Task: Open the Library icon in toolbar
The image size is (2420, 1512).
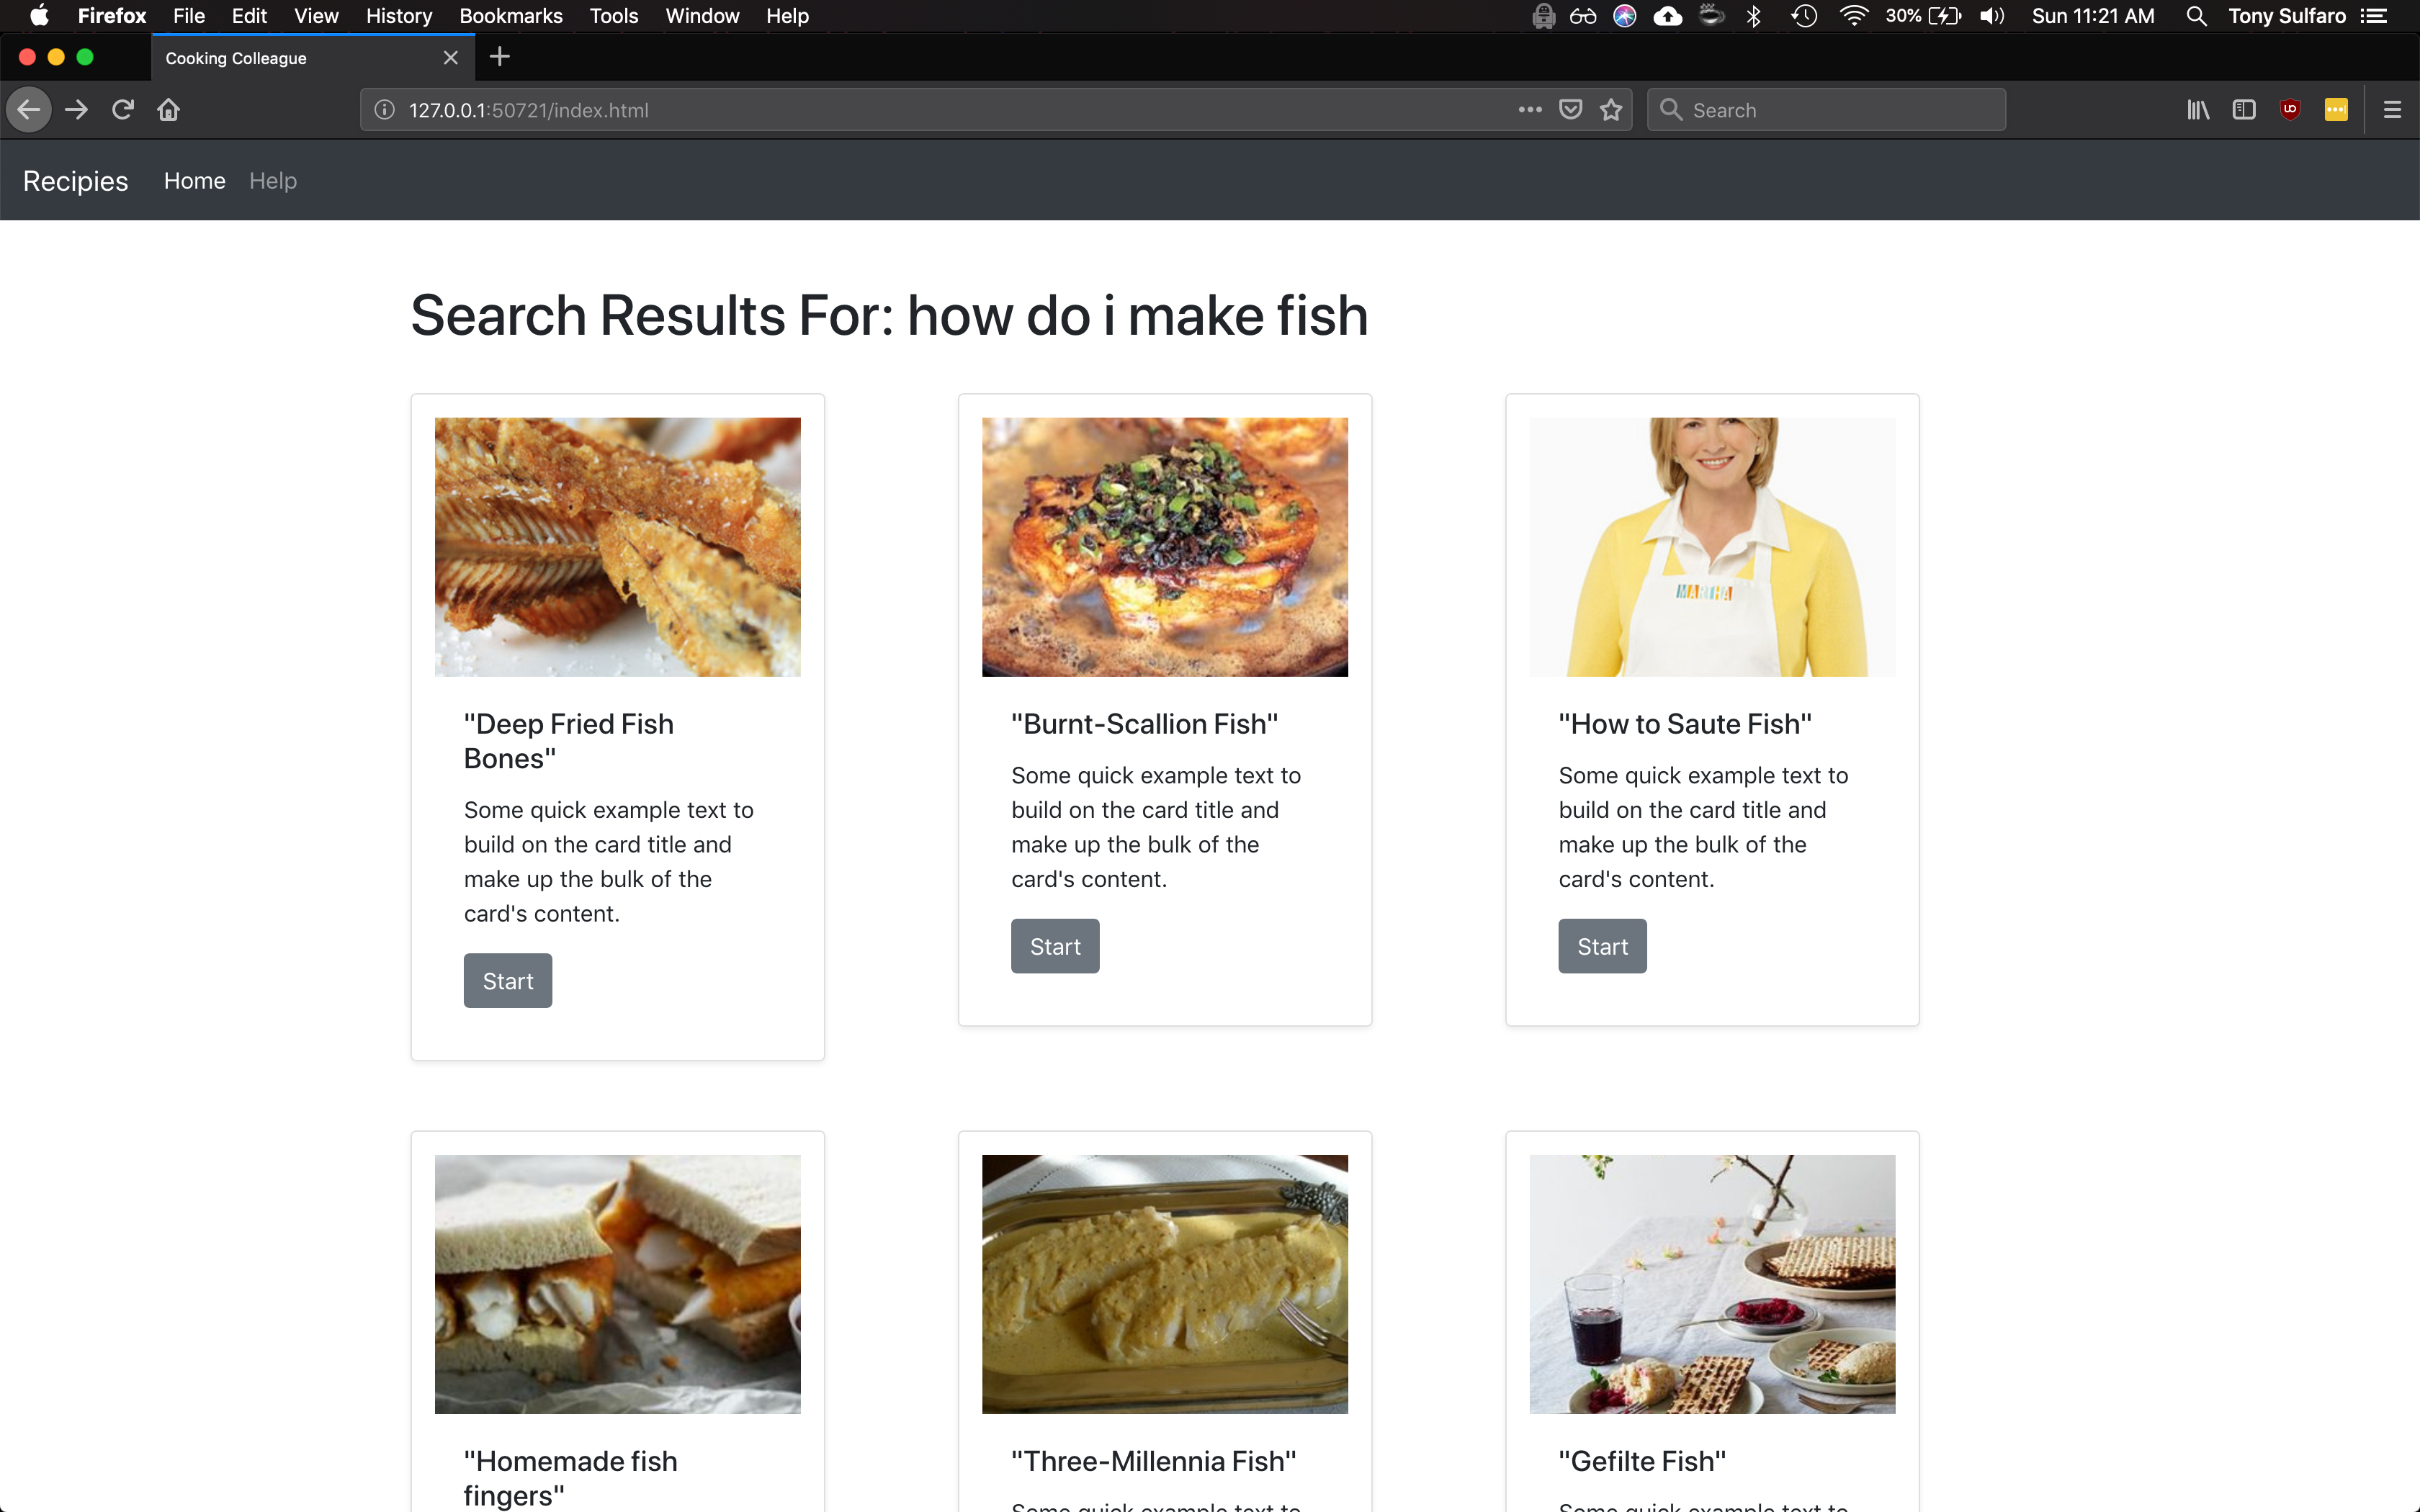Action: point(2197,110)
